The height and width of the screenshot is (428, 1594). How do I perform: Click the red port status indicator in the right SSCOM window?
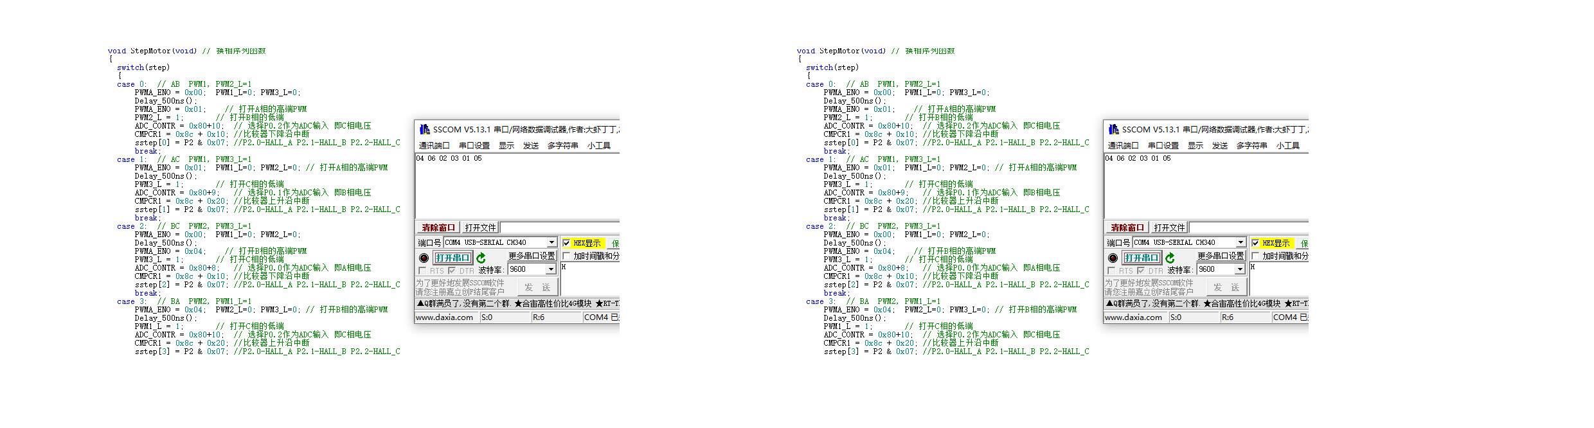point(1113,258)
